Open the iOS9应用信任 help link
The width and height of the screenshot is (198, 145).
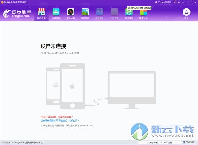tap(163, 2)
